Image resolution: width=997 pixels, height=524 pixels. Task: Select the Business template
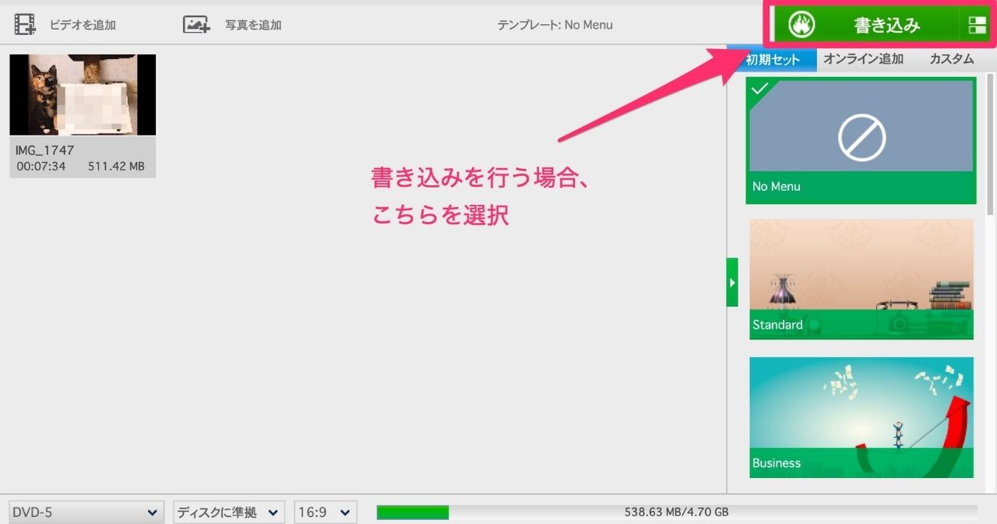(x=861, y=416)
